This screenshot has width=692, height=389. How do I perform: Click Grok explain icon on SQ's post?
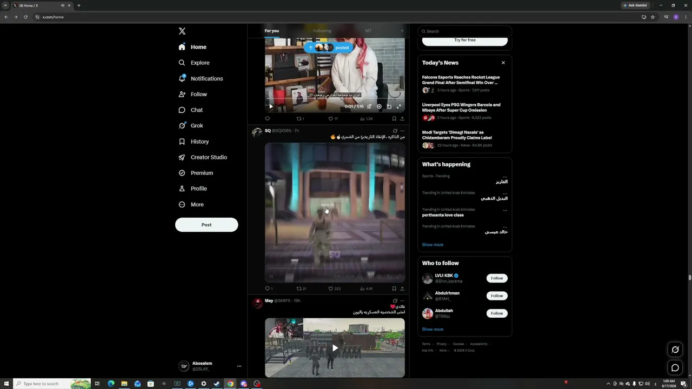pyautogui.click(x=395, y=131)
